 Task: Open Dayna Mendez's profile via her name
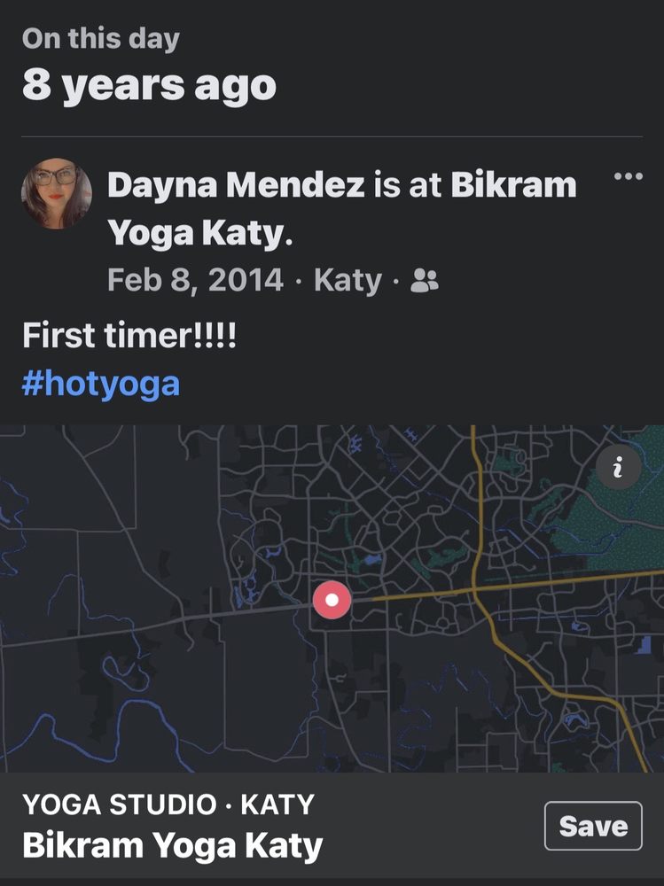click(236, 185)
